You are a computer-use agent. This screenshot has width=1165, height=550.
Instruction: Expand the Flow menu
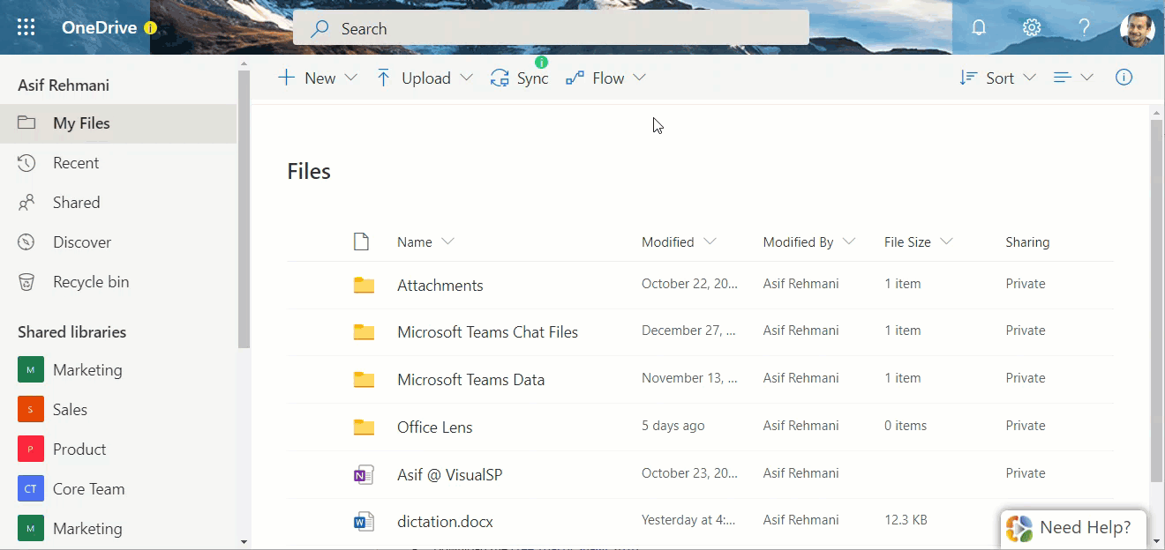[x=605, y=78]
